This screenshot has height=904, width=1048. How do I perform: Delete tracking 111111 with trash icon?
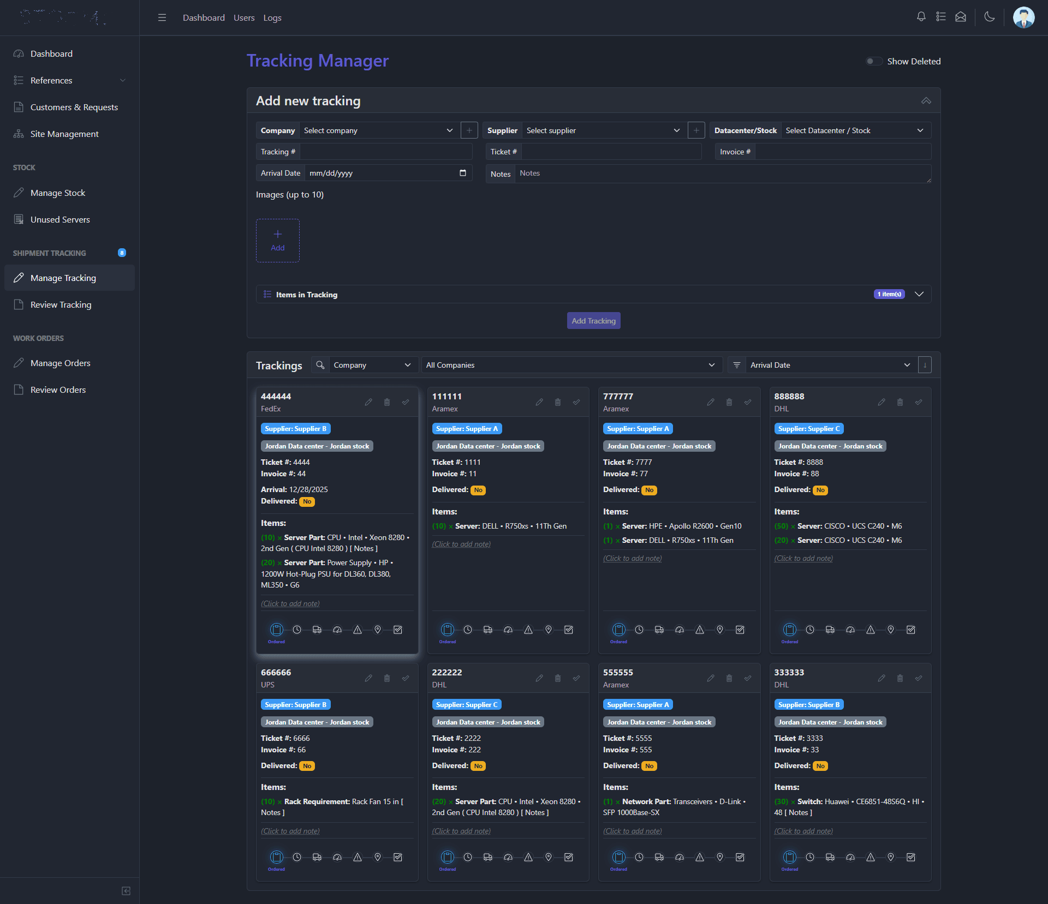[x=558, y=402]
